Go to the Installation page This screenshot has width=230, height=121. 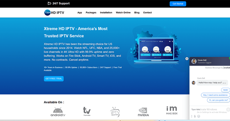coord(106,13)
